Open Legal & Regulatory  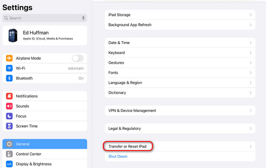point(180,128)
